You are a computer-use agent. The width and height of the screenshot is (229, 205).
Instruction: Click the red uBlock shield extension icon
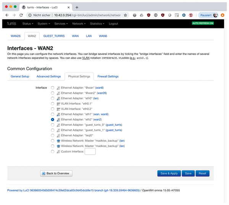[148, 15]
